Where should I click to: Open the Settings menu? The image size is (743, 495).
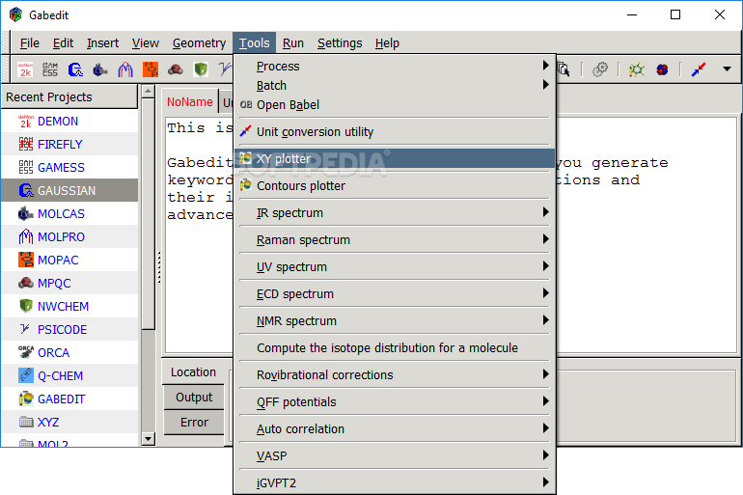pyautogui.click(x=340, y=43)
